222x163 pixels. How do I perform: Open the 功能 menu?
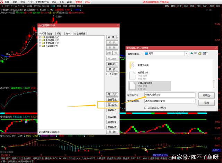15,2
